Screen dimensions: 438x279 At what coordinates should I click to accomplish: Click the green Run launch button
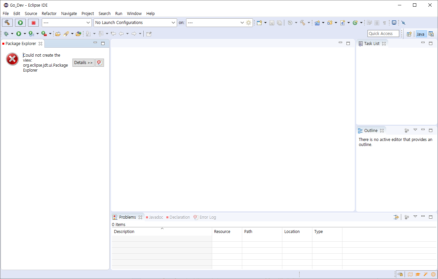pos(20,23)
